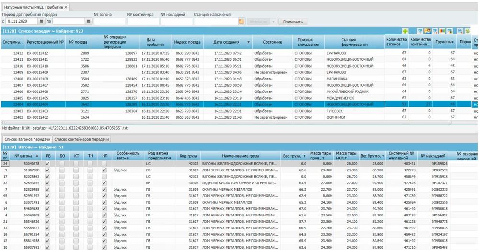The image size is (479, 250).
Task: Close the Натурные листы РЖД. Прибытие tab
Action: coord(66,7)
